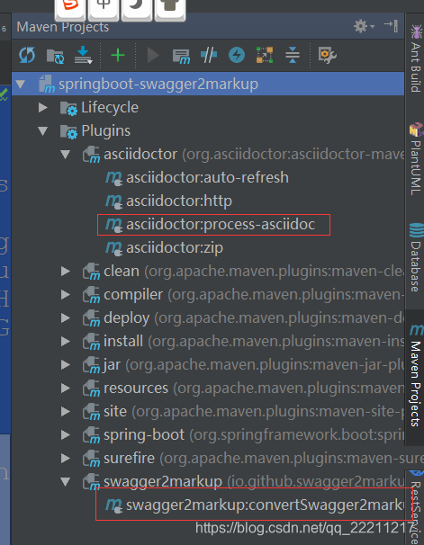Click the asciidoctor plugin label
Screen dimensions: 424x545
tap(140, 155)
